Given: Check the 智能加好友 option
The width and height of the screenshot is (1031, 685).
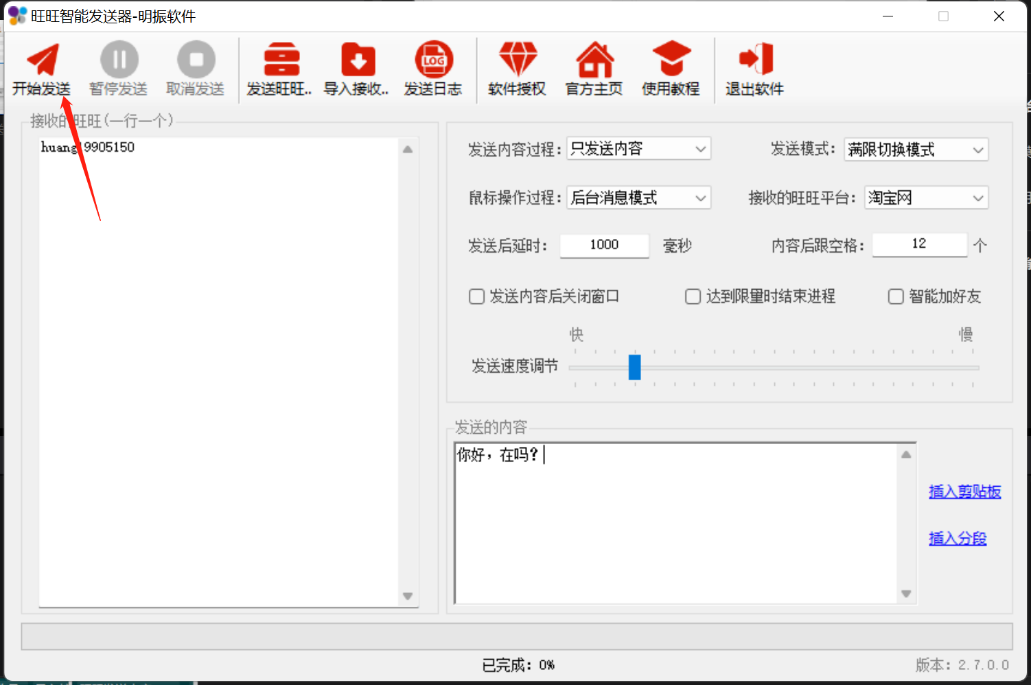Looking at the screenshot, I should point(896,297).
